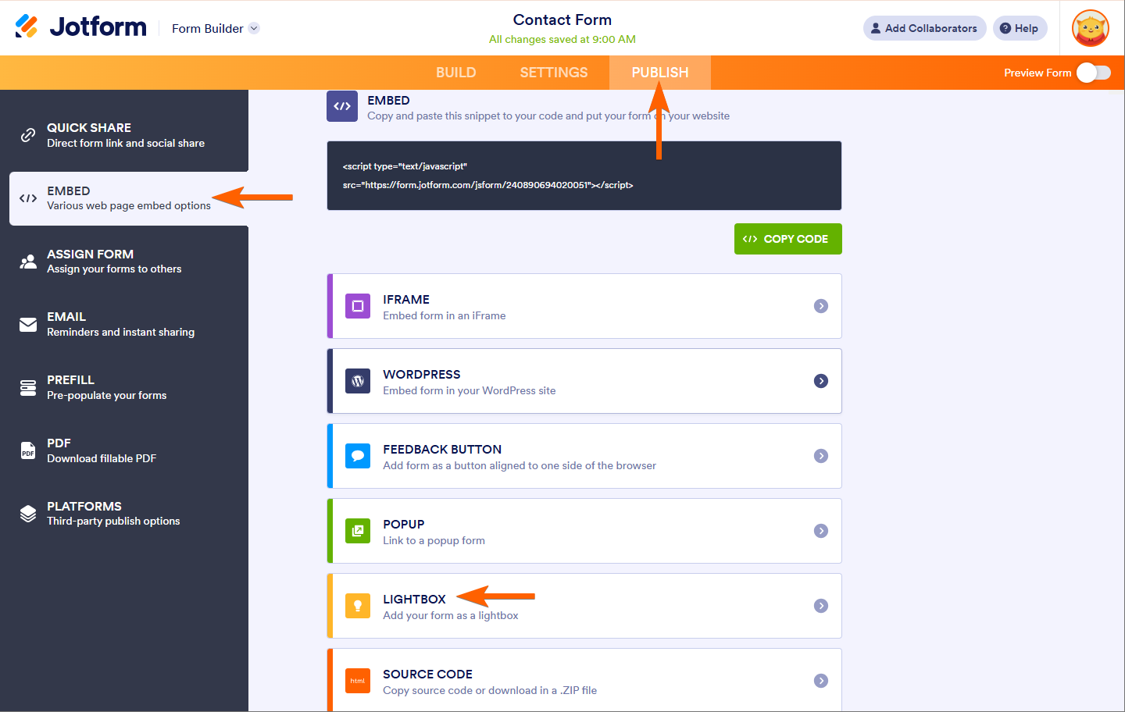Click the Embed header code icon
Viewport: 1125px width, 712px height.
342,106
